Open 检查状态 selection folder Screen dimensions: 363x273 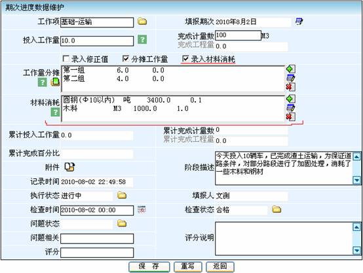pyautogui.click(x=277, y=209)
